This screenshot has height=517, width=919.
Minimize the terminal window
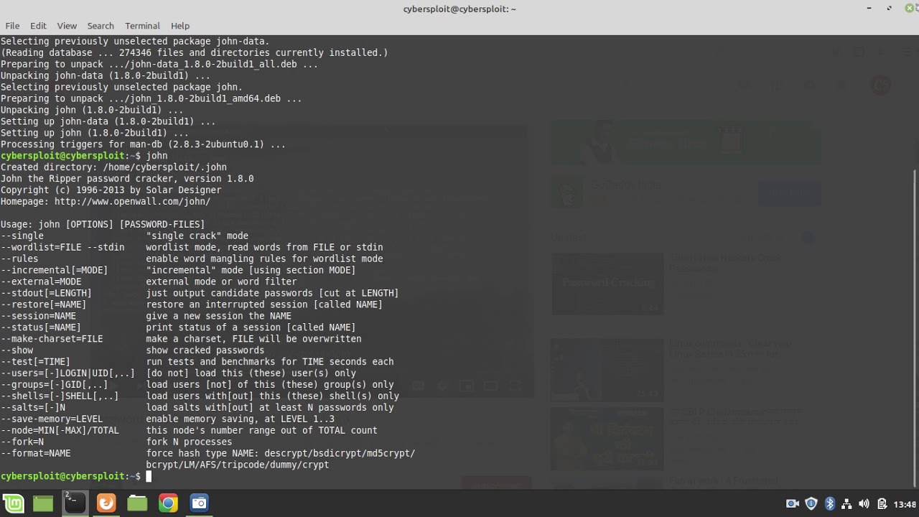tap(869, 9)
